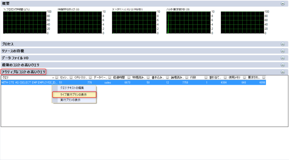289x160 pixels.
Task: Expand the データ ファイル I/O section
Action: (283, 58)
